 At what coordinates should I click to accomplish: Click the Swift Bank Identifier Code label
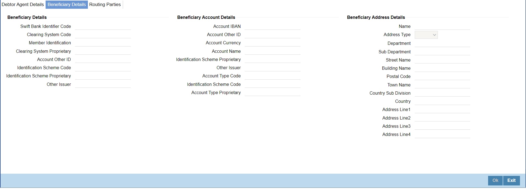[x=46, y=26]
